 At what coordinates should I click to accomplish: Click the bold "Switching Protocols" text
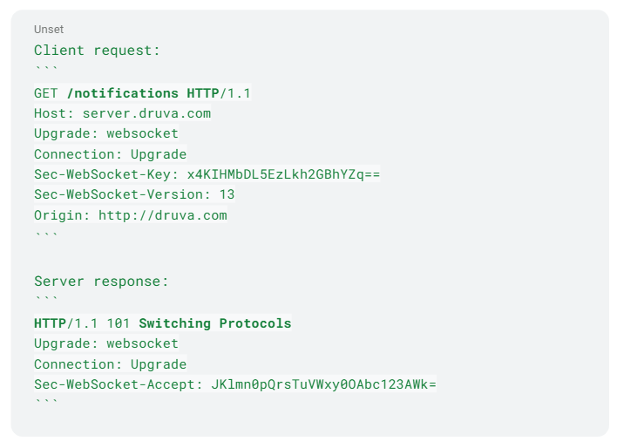coord(215,323)
